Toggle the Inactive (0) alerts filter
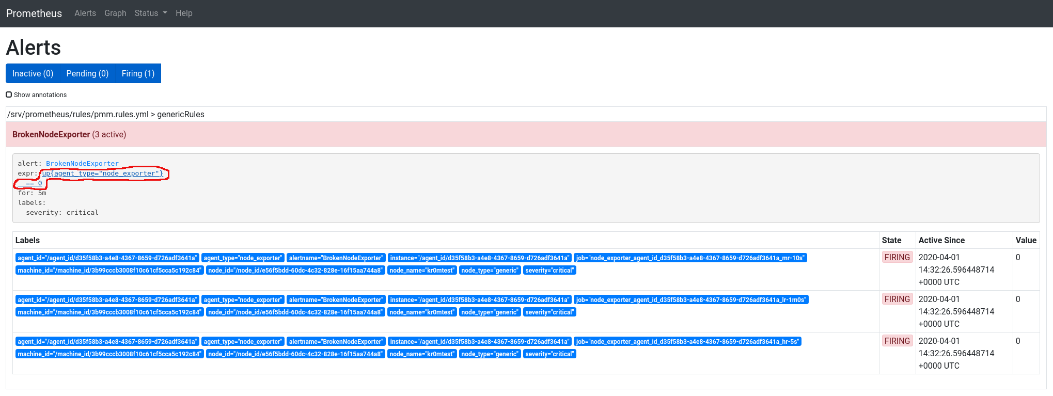This screenshot has width=1053, height=396. tap(33, 73)
